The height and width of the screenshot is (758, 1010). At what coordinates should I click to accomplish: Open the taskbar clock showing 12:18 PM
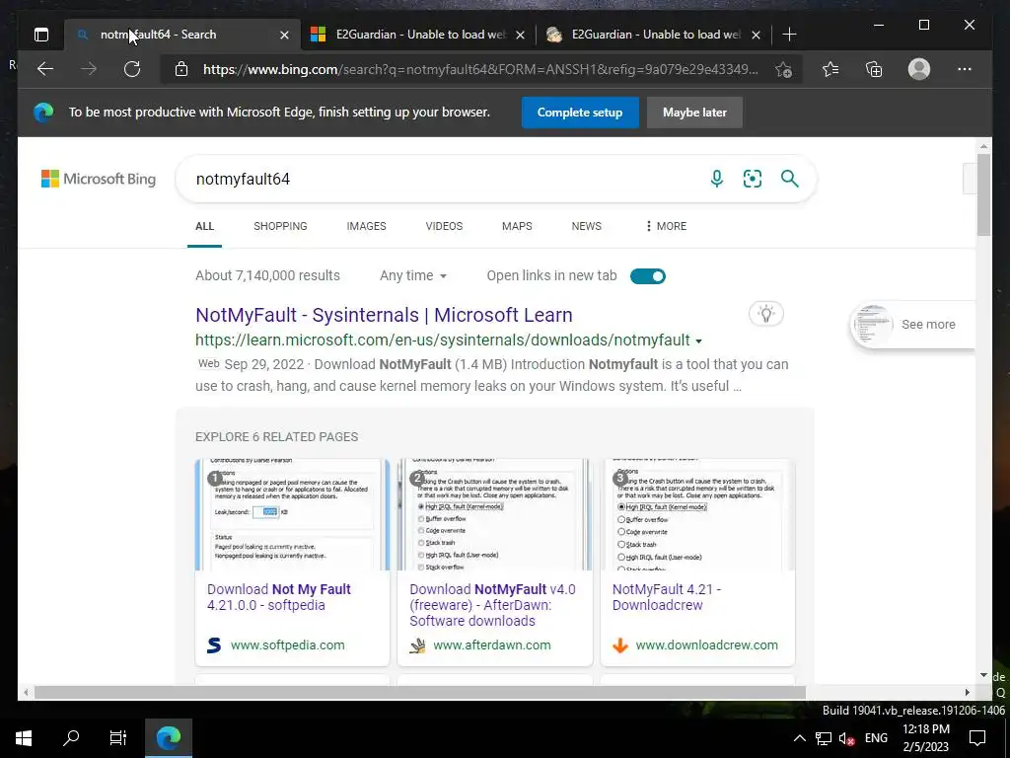coord(925,738)
